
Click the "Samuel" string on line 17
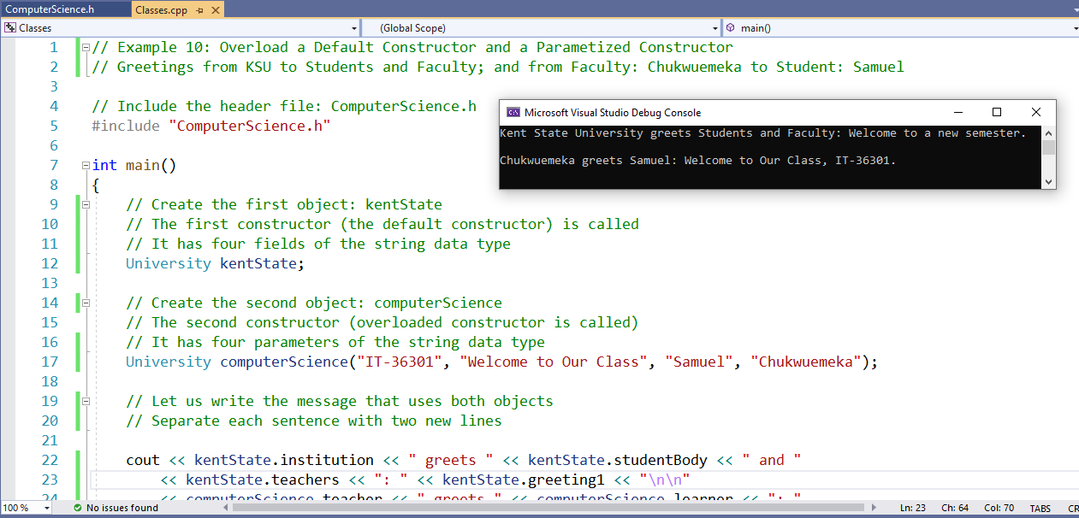coord(699,362)
